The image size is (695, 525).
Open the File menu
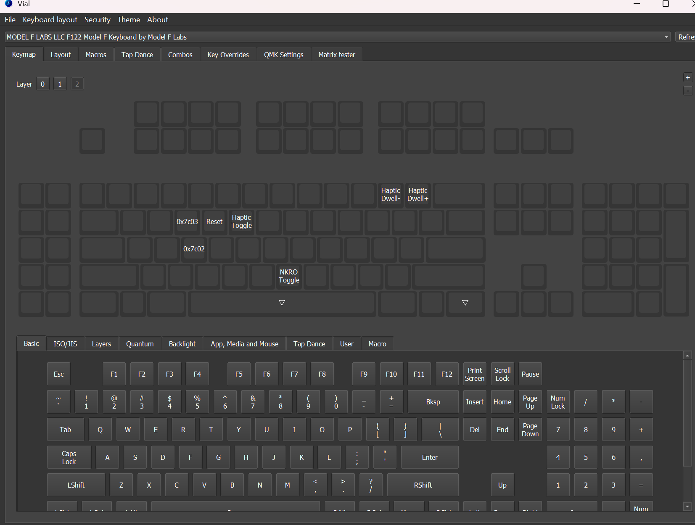[10, 19]
